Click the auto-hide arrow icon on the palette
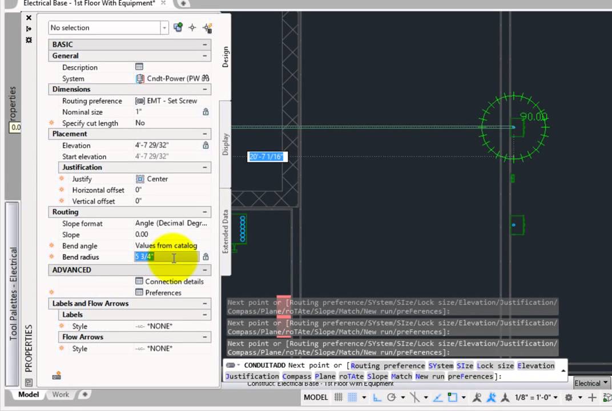This screenshot has width=612, height=411. point(29,29)
